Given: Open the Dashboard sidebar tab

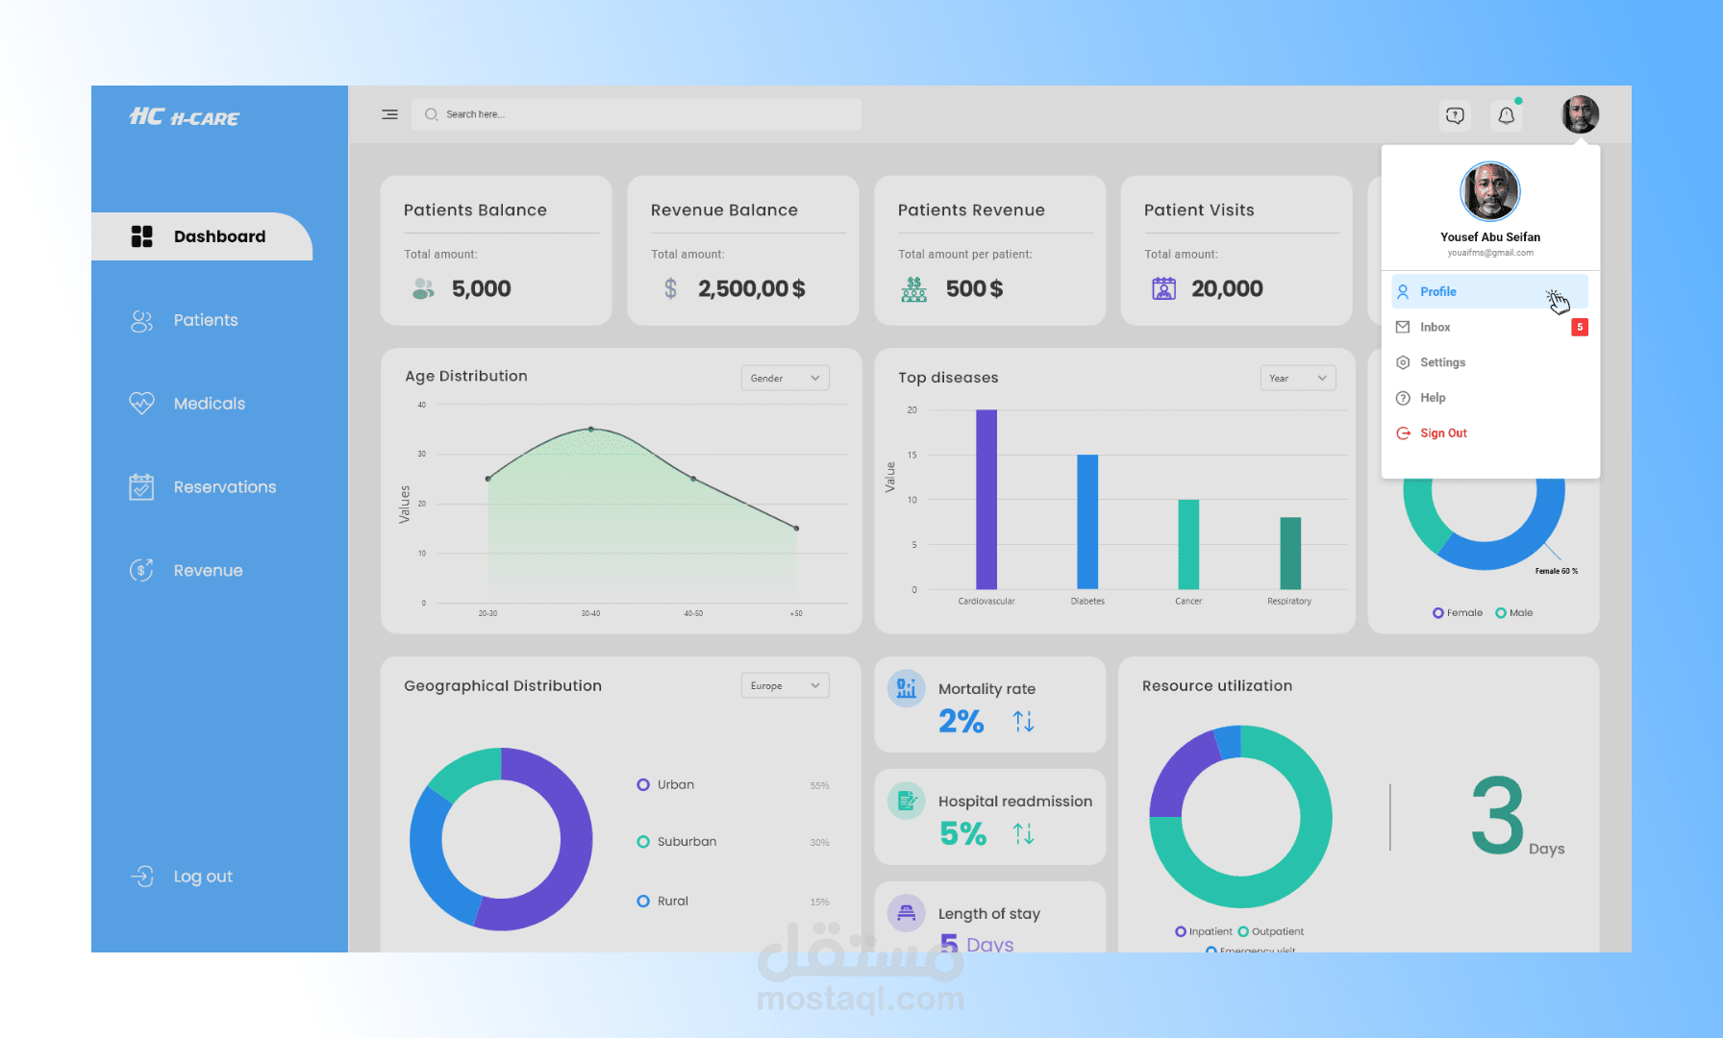Looking at the screenshot, I should pyautogui.click(x=202, y=236).
